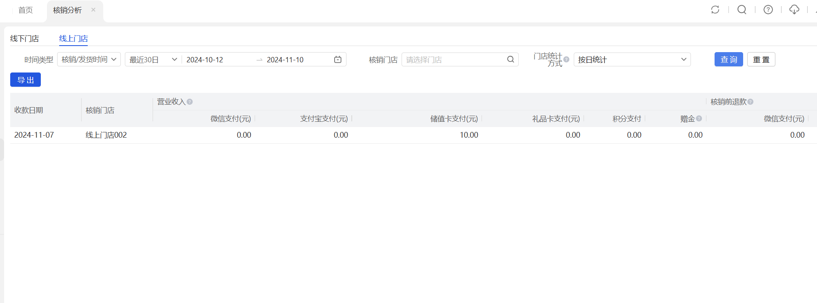Image resolution: width=817 pixels, height=303 pixels.
Task: Click the 储值卡支付(元) column header
Action: tap(454, 119)
